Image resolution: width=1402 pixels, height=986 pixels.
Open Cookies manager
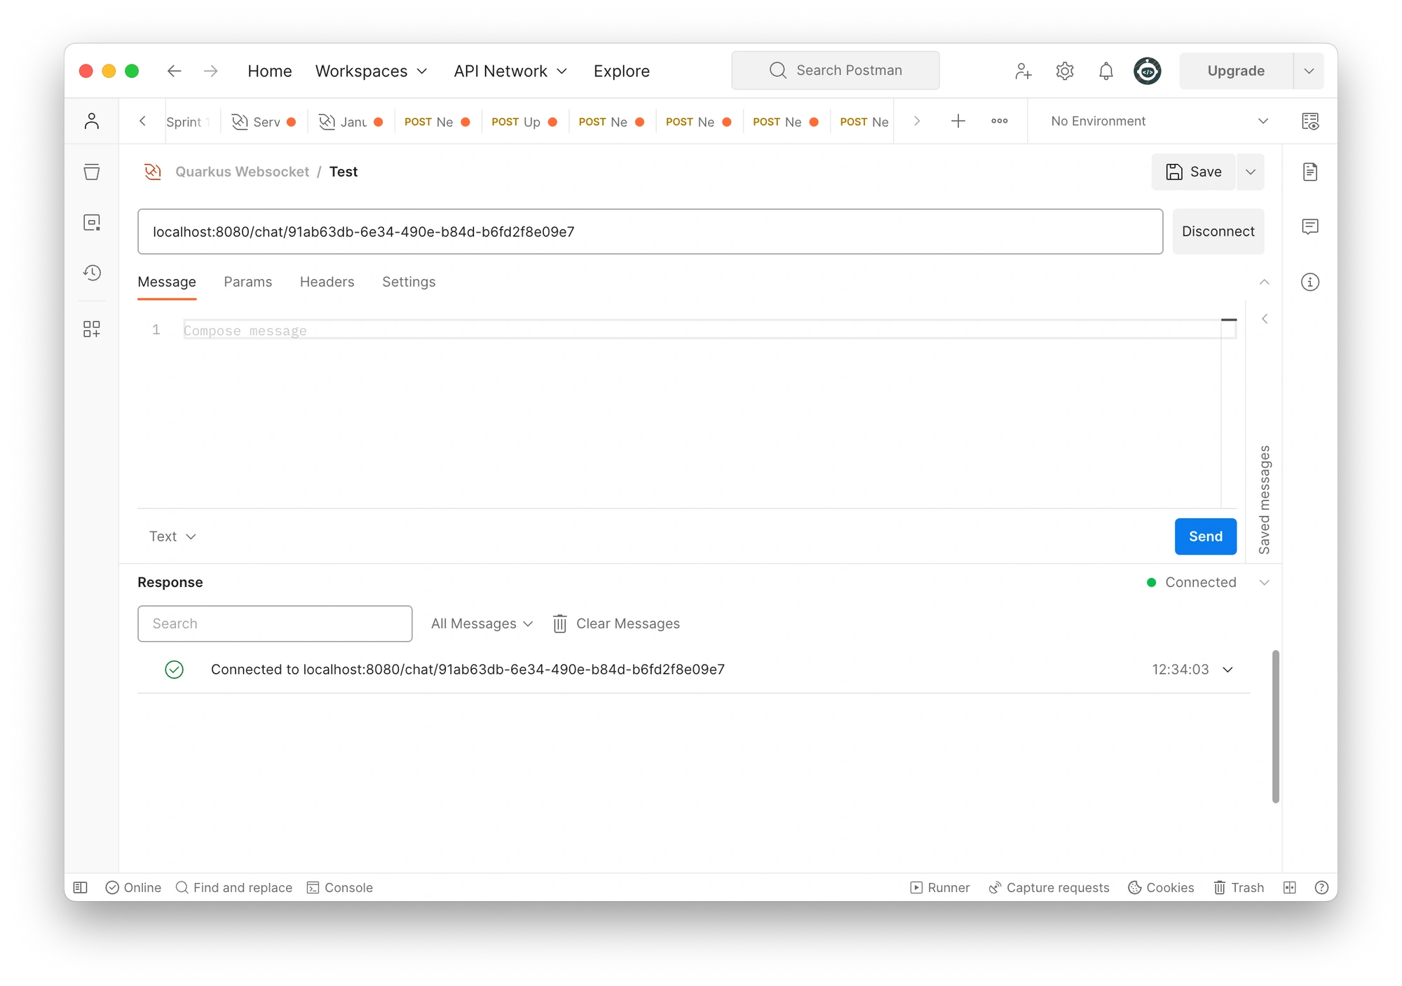[1161, 888]
